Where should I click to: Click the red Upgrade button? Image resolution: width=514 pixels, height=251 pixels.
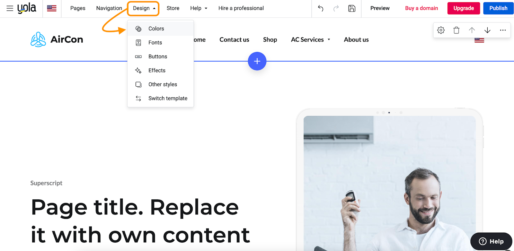pyautogui.click(x=464, y=8)
